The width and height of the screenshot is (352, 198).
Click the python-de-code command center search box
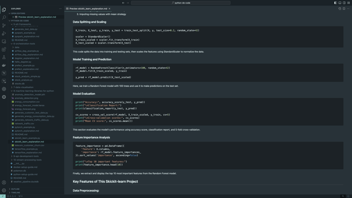[x=181, y=3]
